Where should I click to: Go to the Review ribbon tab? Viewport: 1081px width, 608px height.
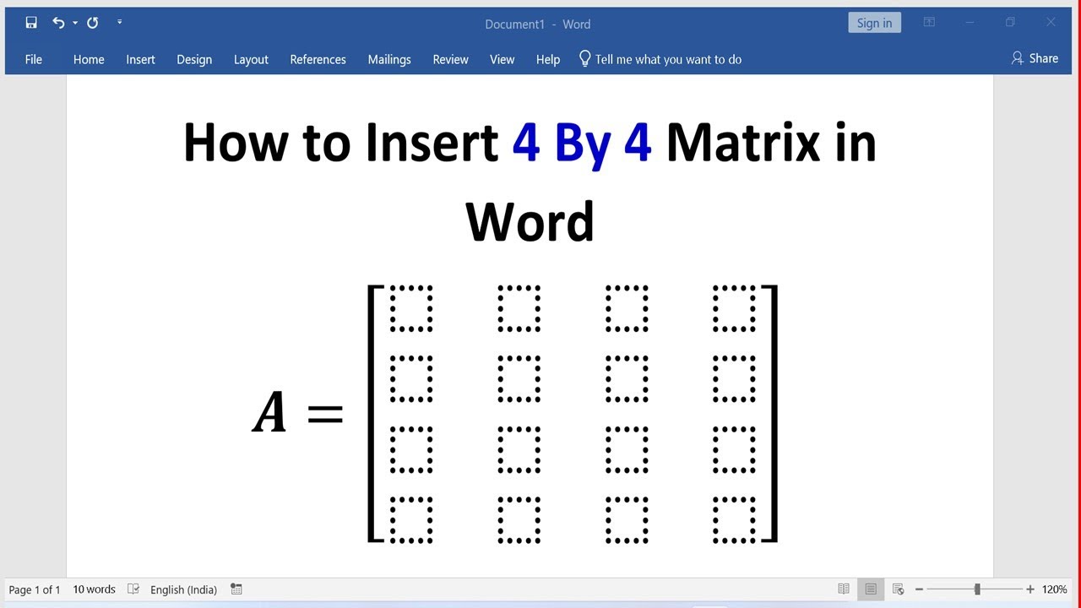click(450, 59)
